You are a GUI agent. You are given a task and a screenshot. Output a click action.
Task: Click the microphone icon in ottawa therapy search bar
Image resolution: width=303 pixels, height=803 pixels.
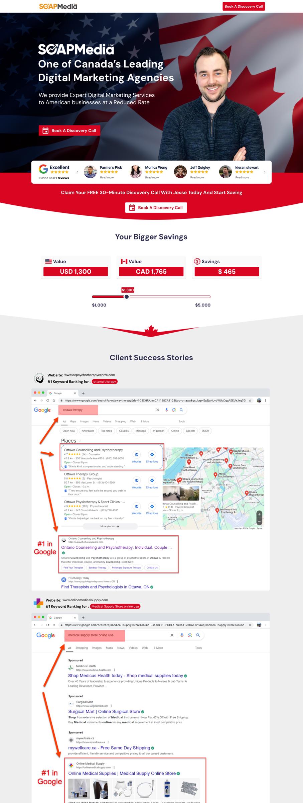(x=167, y=410)
